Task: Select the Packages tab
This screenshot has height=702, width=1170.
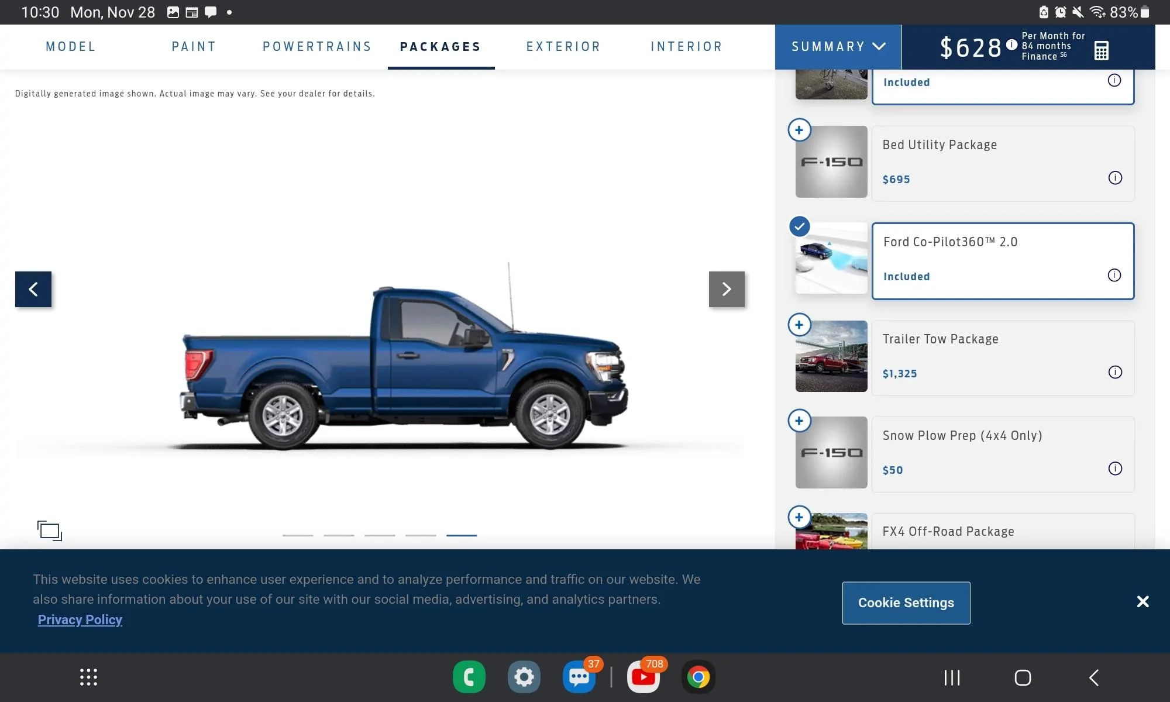Action: coord(441,47)
